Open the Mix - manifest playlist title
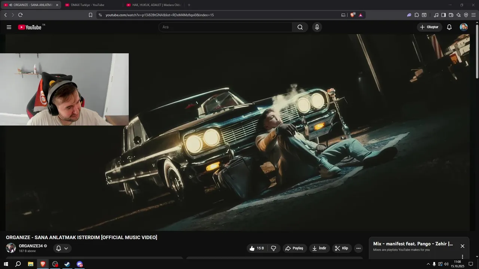This screenshot has height=269, width=479. (413, 244)
